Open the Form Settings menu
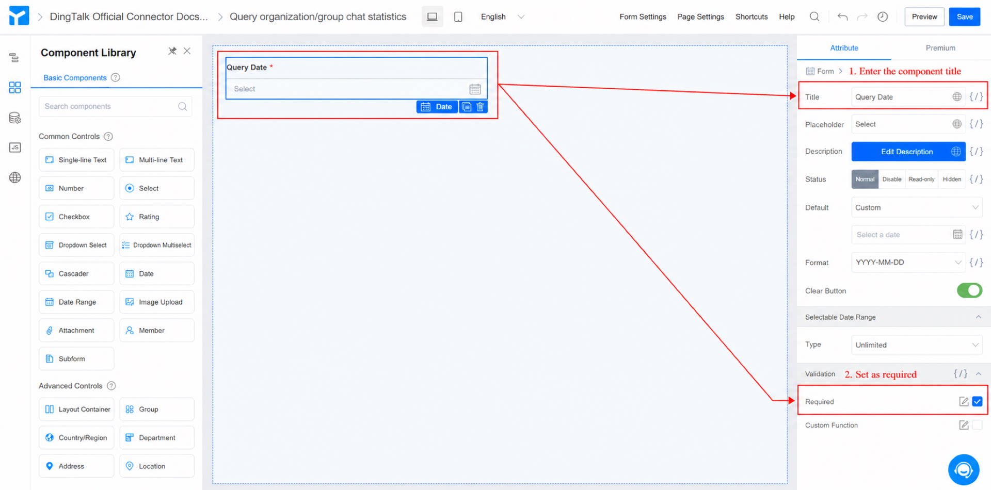Screen dimensions: 991x490 (x=643, y=17)
